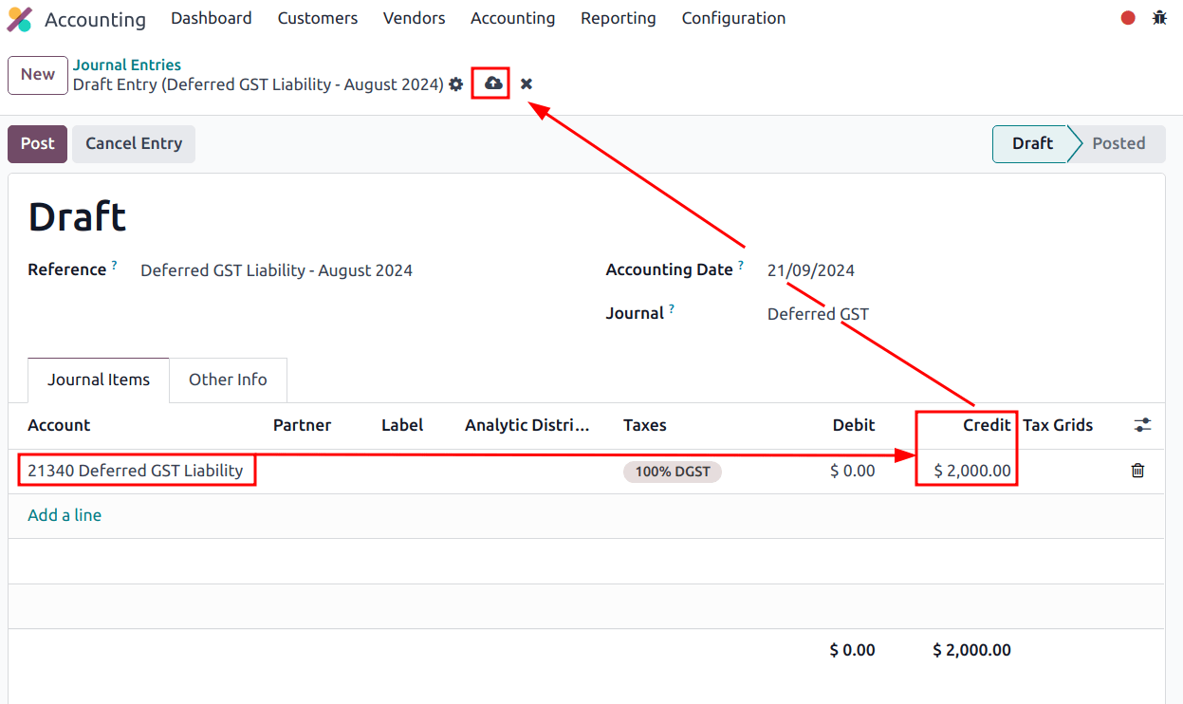Open the debug bug icon menu

[1159, 18]
